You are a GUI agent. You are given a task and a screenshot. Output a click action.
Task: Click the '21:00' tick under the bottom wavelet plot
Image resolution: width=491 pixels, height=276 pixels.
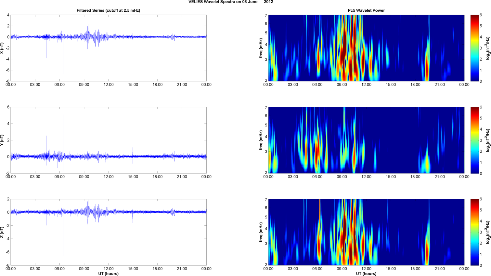point(440,269)
